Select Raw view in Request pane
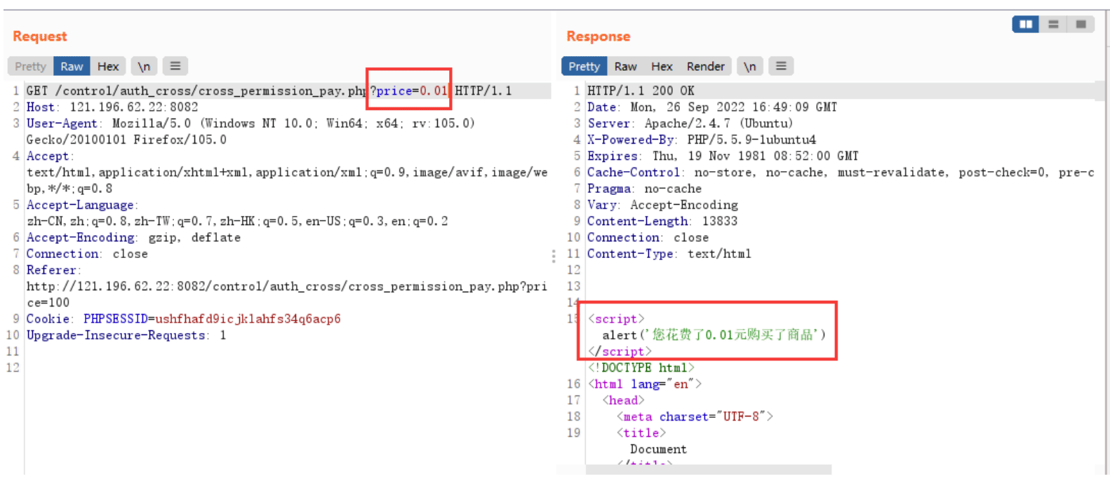The width and height of the screenshot is (1110, 481). (72, 66)
